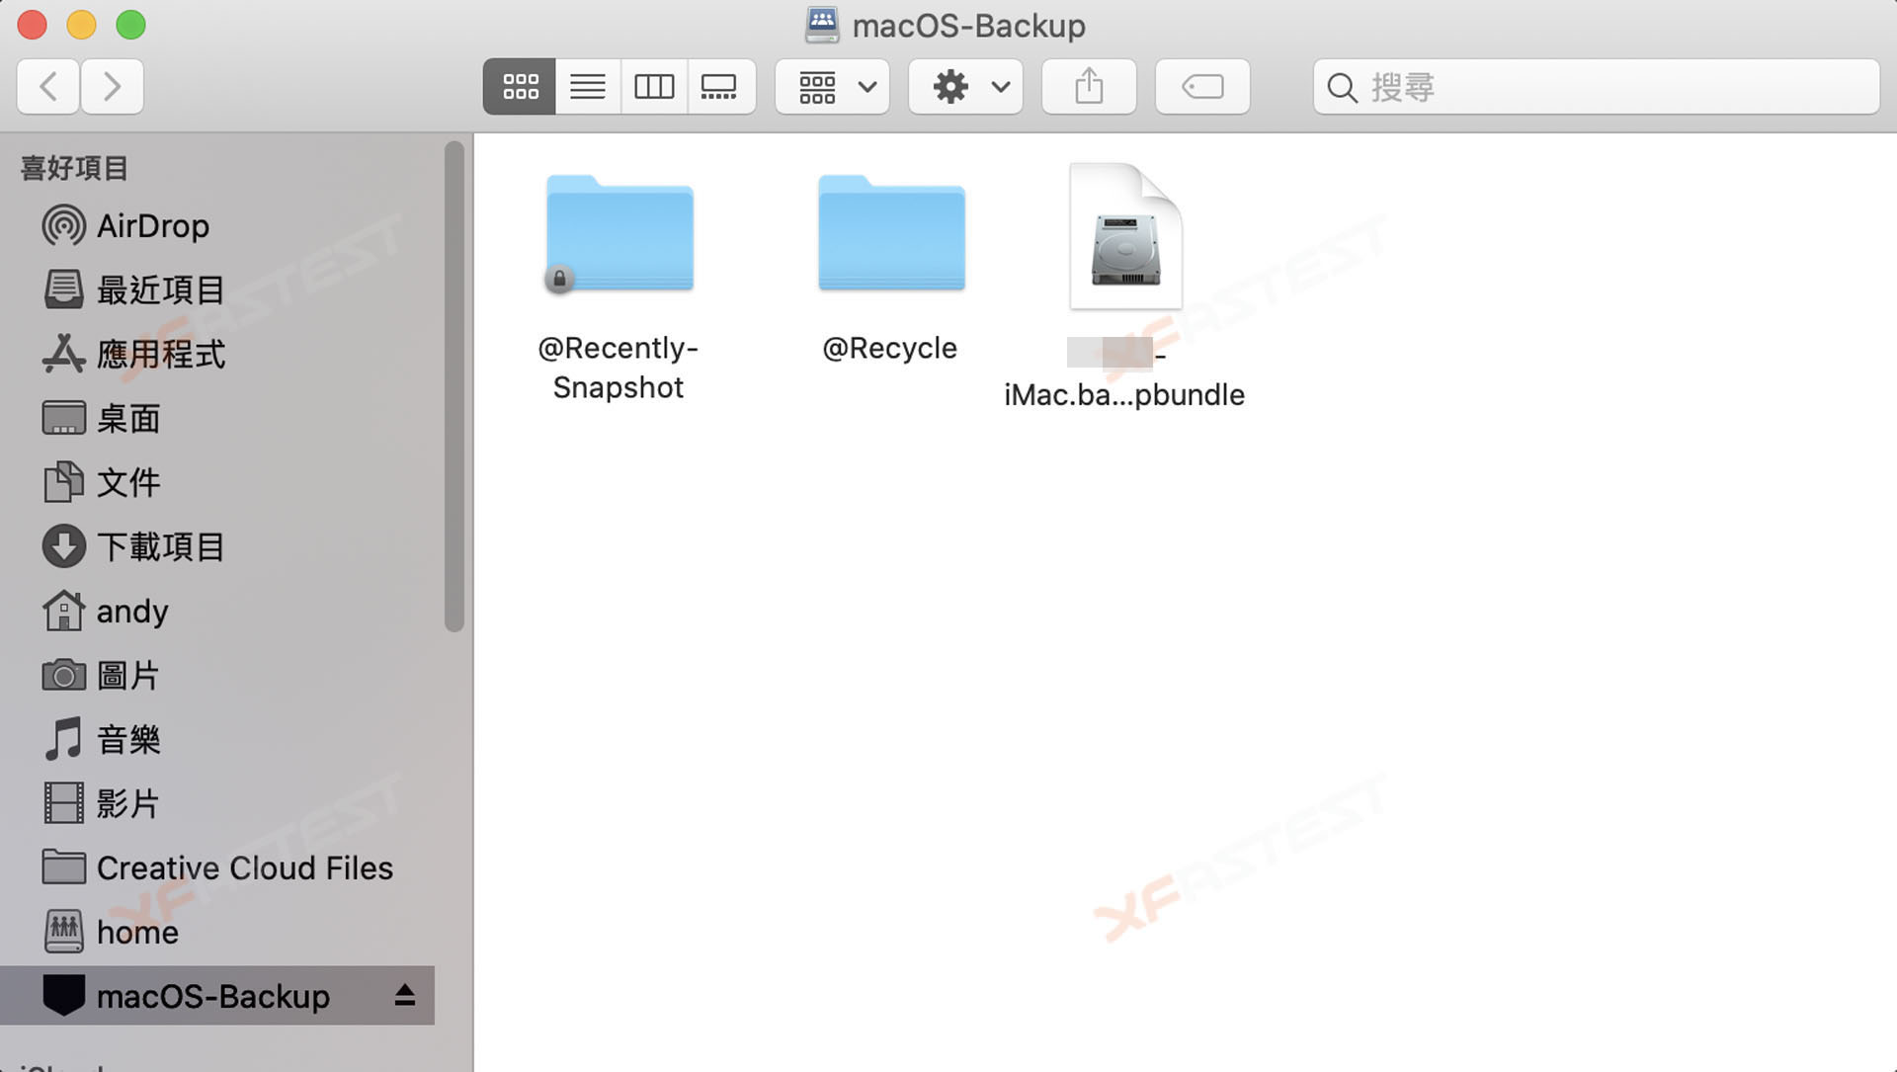Open AirDrop in the sidebar

point(217,226)
